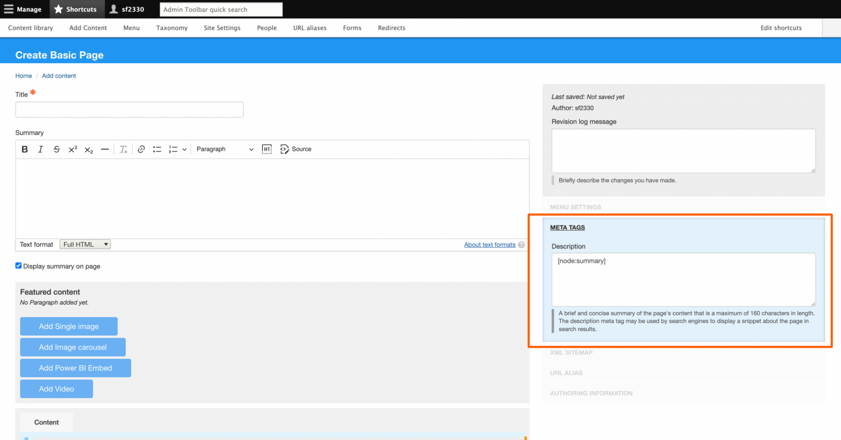Screen dimensions: 841x440
Task: Open Content library shortcut
Action: [31, 28]
